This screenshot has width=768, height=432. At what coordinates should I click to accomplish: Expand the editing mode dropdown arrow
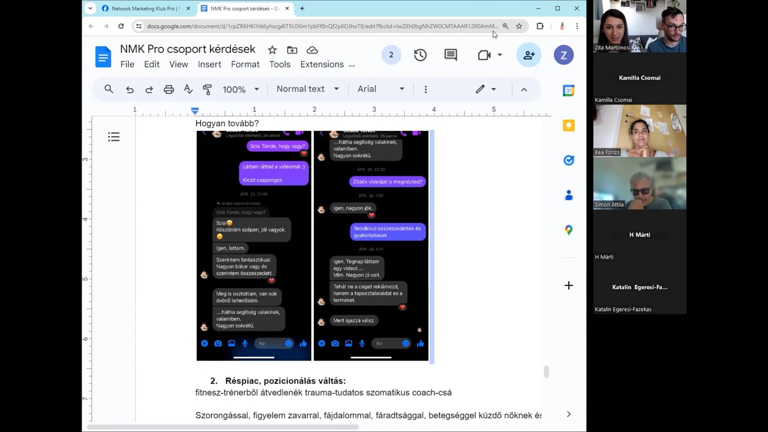[494, 89]
